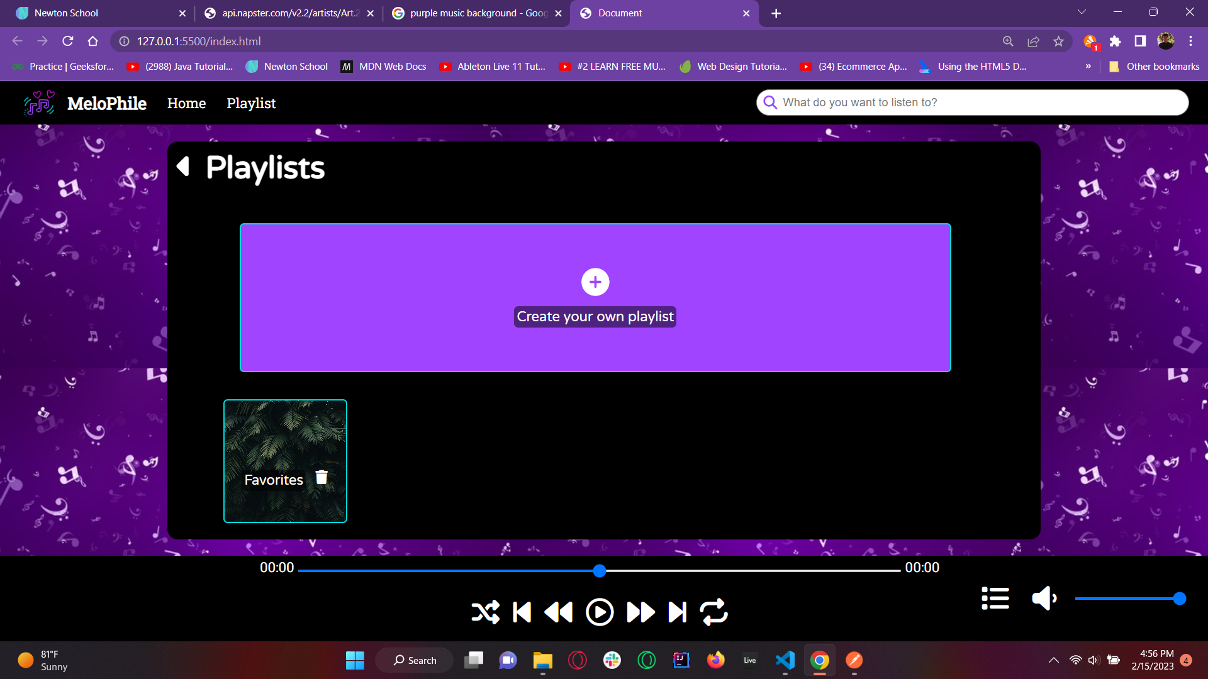The width and height of the screenshot is (1208, 679).
Task: Click the taskbar Search box
Action: pyautogui.click(x=415, y=660)
